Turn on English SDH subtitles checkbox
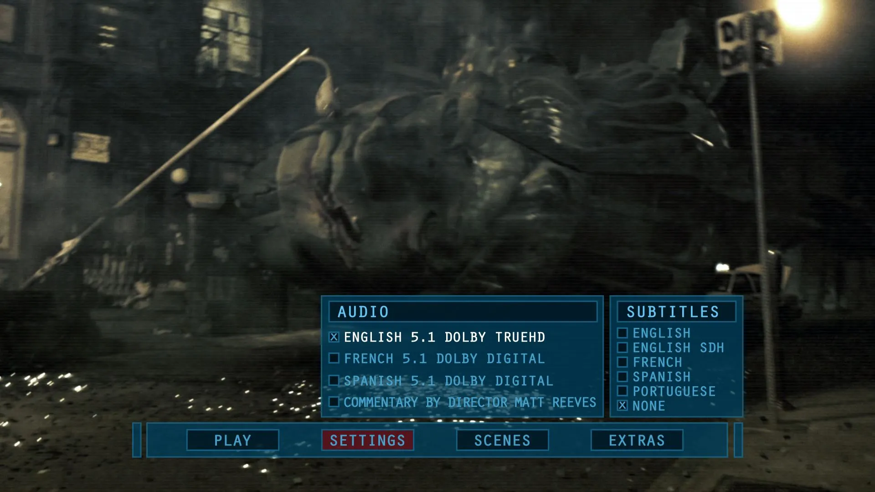Image resolution: width=875 pixels, height=492 pixels. (x=623, y=348)
